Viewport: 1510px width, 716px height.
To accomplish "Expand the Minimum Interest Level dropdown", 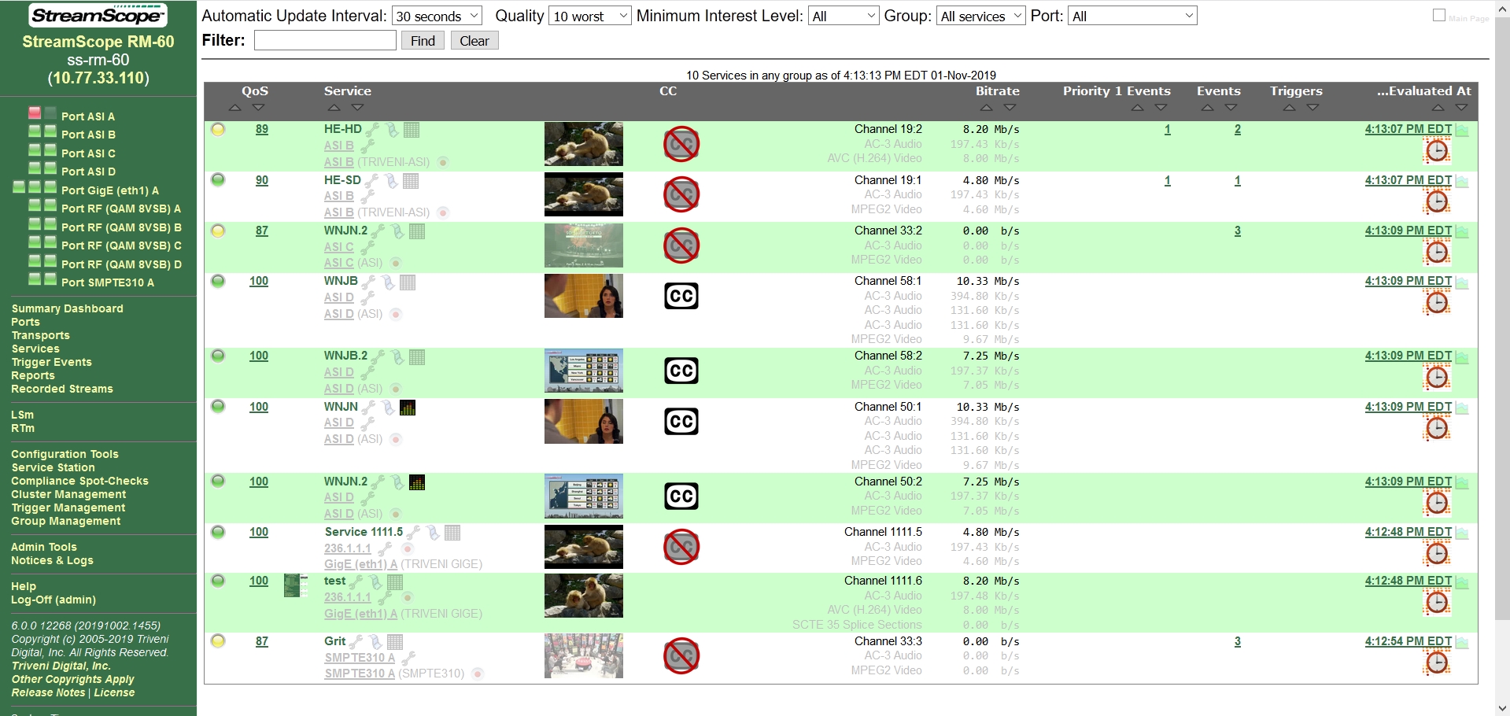I will pyautogui.click(x=844, y=16).
